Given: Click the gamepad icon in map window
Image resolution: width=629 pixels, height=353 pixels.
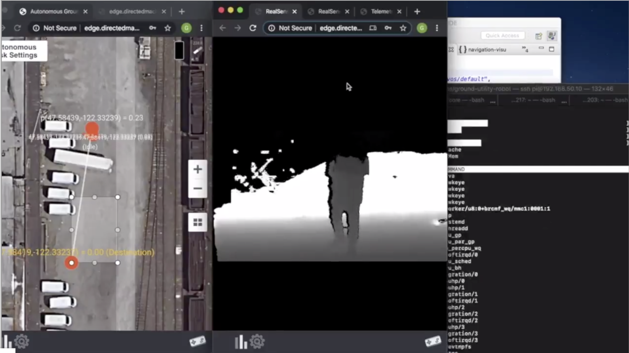Looking at the screenshot, I should pos(197,342).
